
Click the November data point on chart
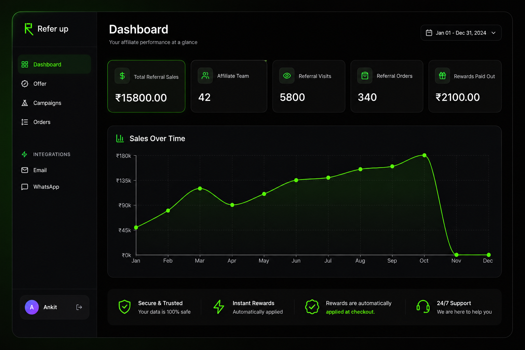pos(457,255)
